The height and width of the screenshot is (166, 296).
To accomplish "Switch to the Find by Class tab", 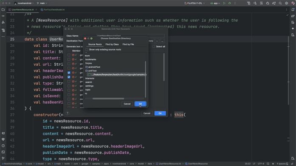I will [x=112, y=44].
